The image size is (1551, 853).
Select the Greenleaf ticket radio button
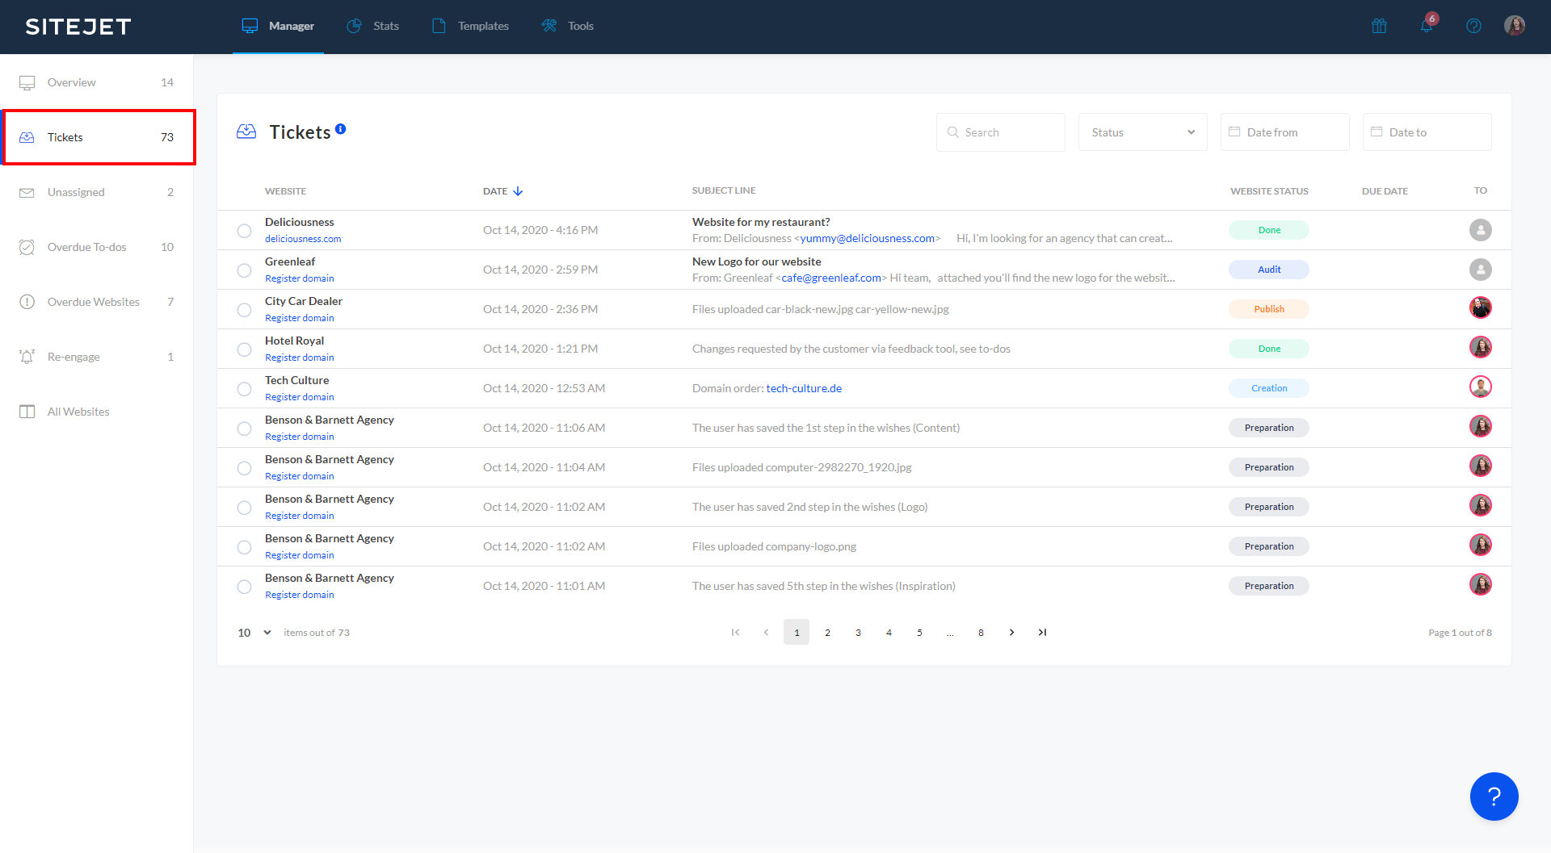click(244, 270)
